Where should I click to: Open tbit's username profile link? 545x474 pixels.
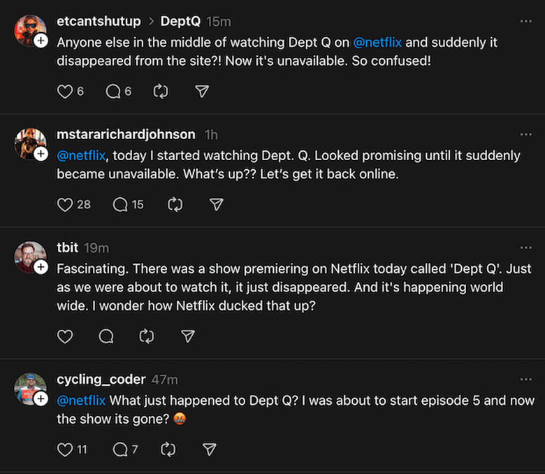68,247
